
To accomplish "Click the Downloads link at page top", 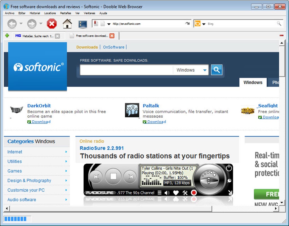I will pyautogui.click(x=87, y=47).
